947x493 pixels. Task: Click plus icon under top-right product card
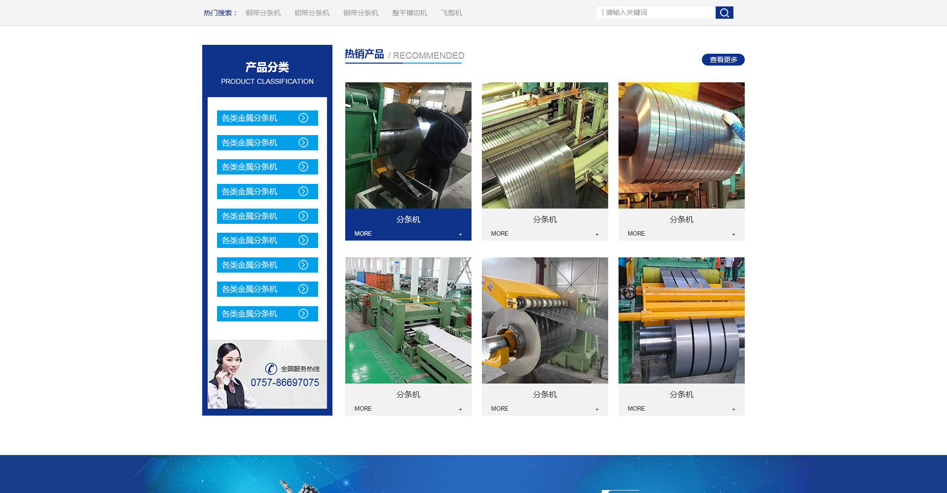[733, 234]
